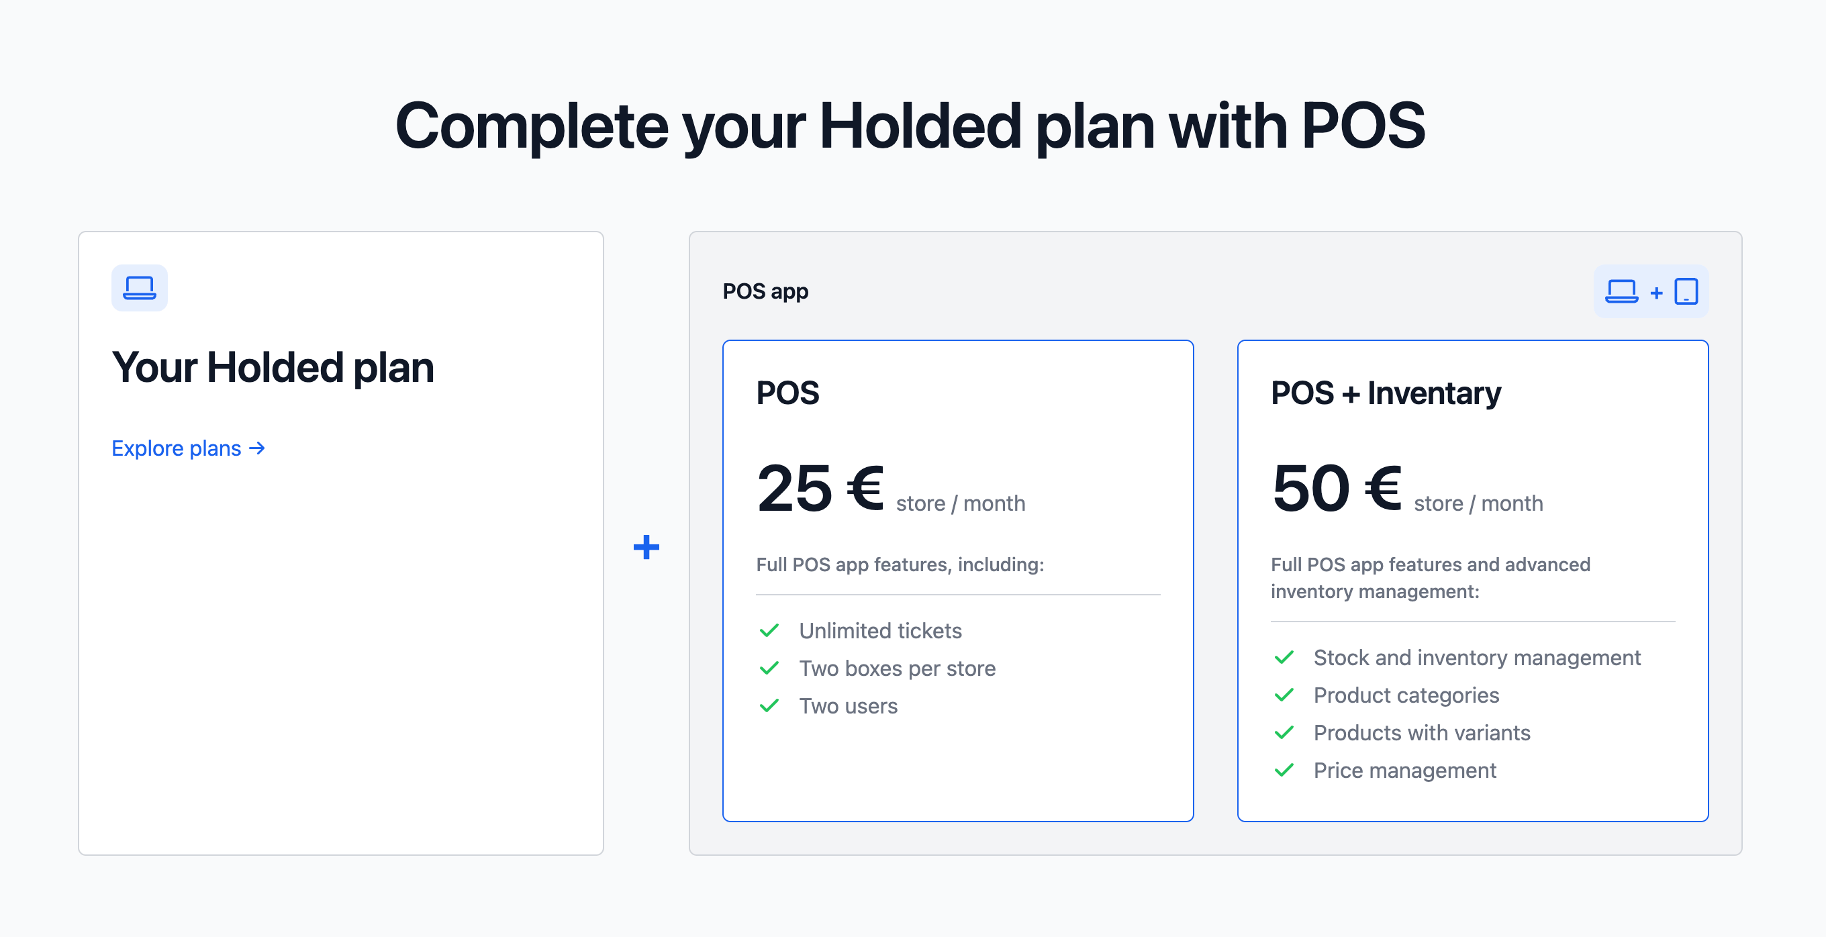Select the POS + Inventary plan title

1385,393
